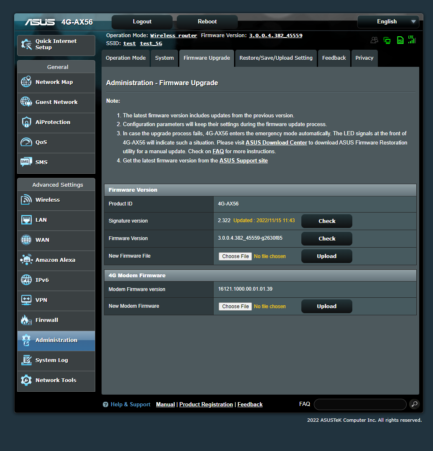Check for new Firmware Version
433x451 pixels.
(x=327, y=238)
